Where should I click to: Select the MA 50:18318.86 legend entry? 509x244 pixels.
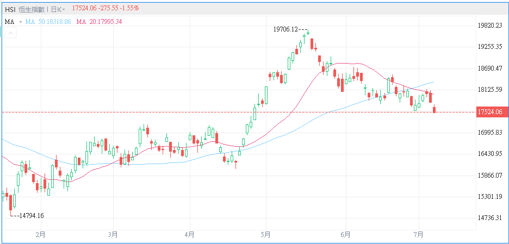click(x=48, y=22)
